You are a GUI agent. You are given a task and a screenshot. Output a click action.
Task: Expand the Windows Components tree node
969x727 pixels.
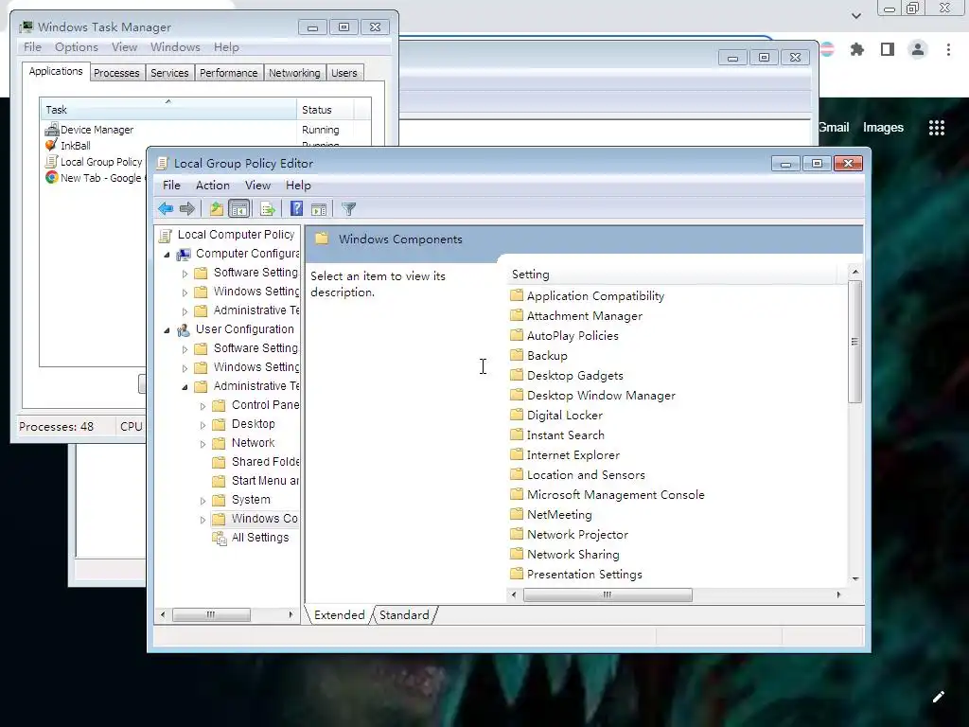203,520
